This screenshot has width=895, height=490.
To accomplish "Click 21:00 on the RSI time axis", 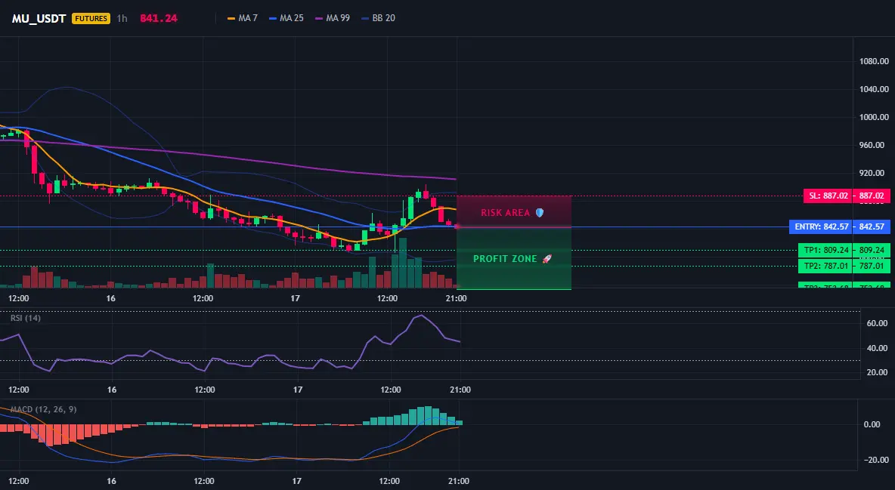I will (x=460, y=390).
